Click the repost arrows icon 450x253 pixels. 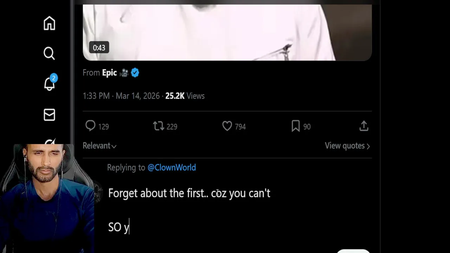point(159,126)
